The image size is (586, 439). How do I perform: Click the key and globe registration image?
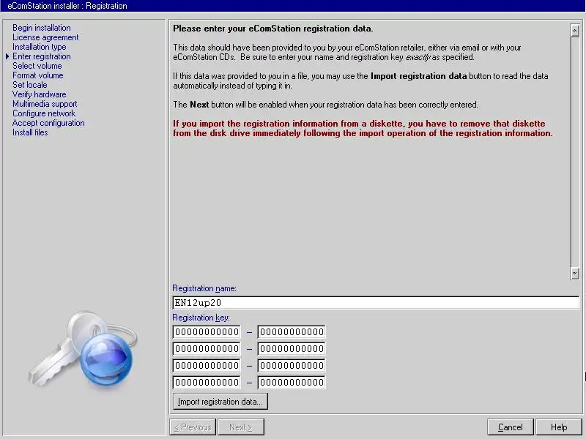click(x=83, y=351)
